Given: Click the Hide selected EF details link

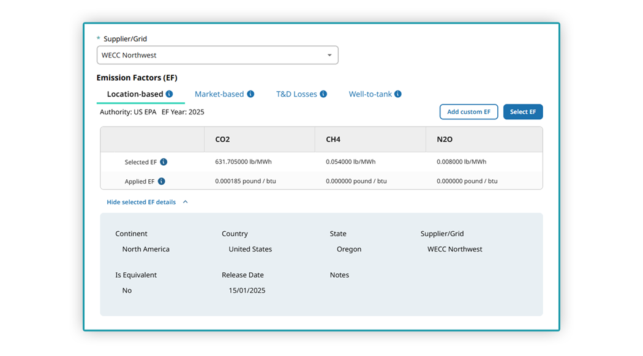Looking at the screenshot, I should point(141,202).
